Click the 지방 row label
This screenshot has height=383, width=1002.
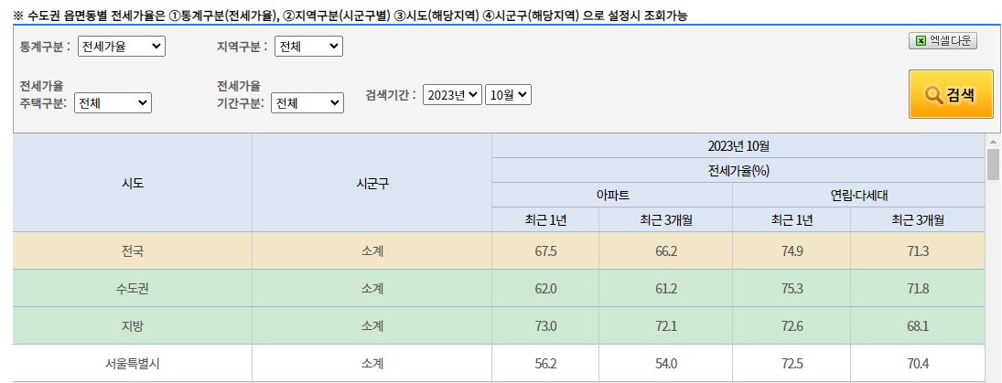(133, 326)
